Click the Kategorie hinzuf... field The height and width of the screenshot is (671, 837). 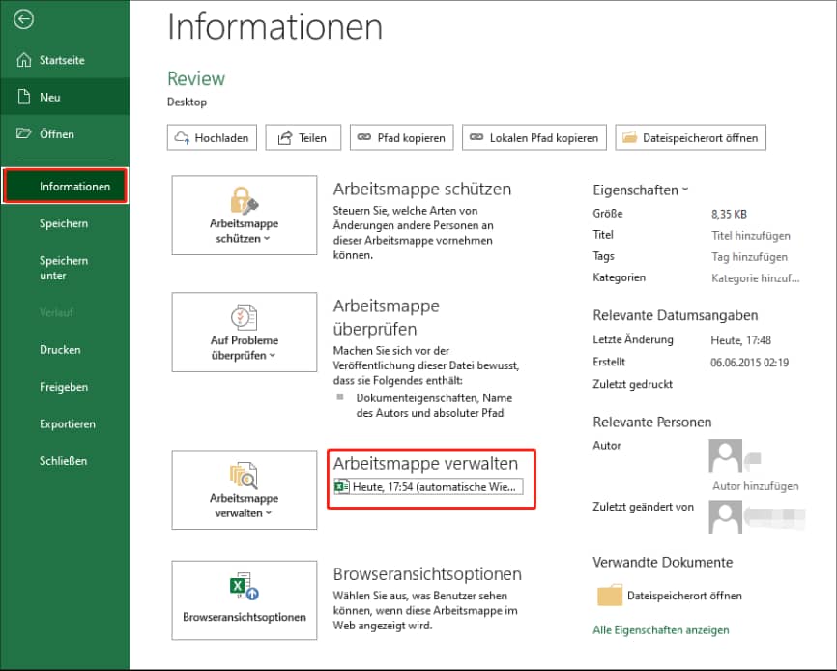coord(755,278)
